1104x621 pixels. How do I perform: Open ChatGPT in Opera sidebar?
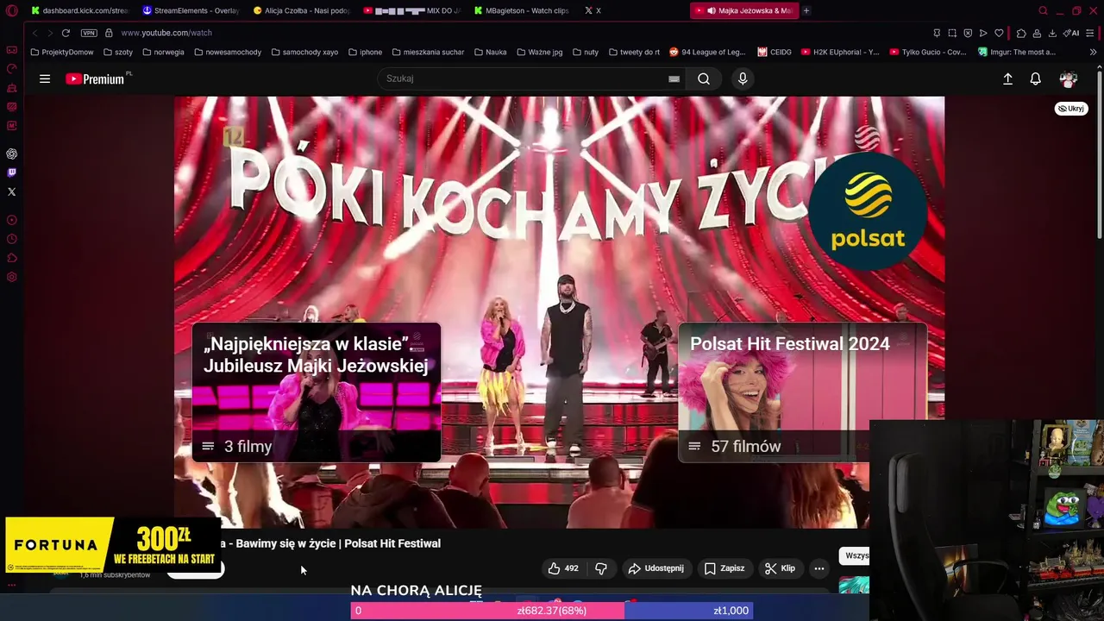tap(11, 154)
